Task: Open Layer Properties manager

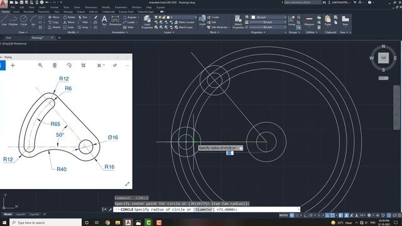Action: pos(147,22)
